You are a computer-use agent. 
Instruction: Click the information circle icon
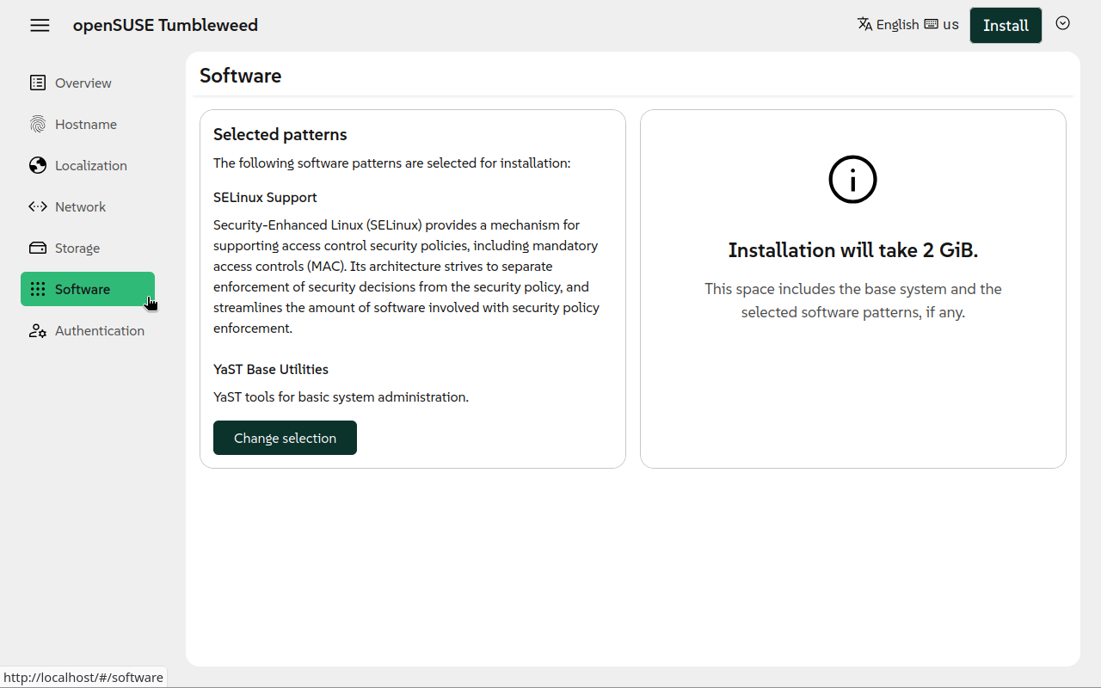tap(852, 180)
